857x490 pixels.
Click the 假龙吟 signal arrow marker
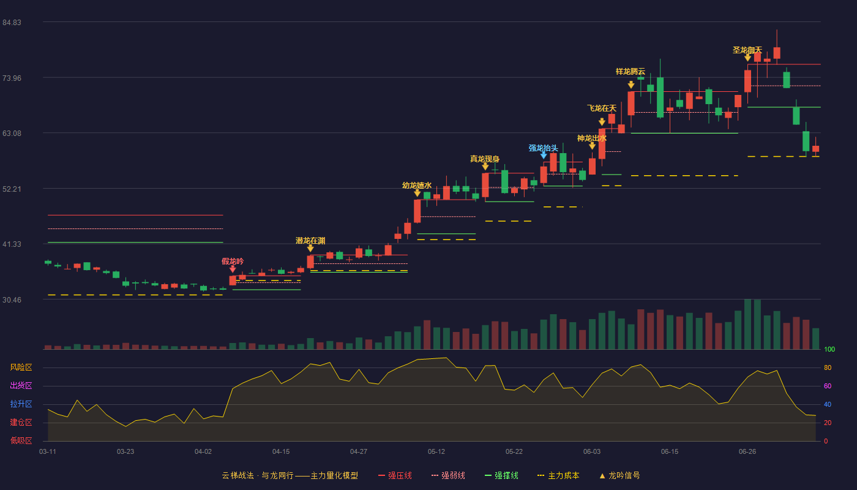click(233, 269)
